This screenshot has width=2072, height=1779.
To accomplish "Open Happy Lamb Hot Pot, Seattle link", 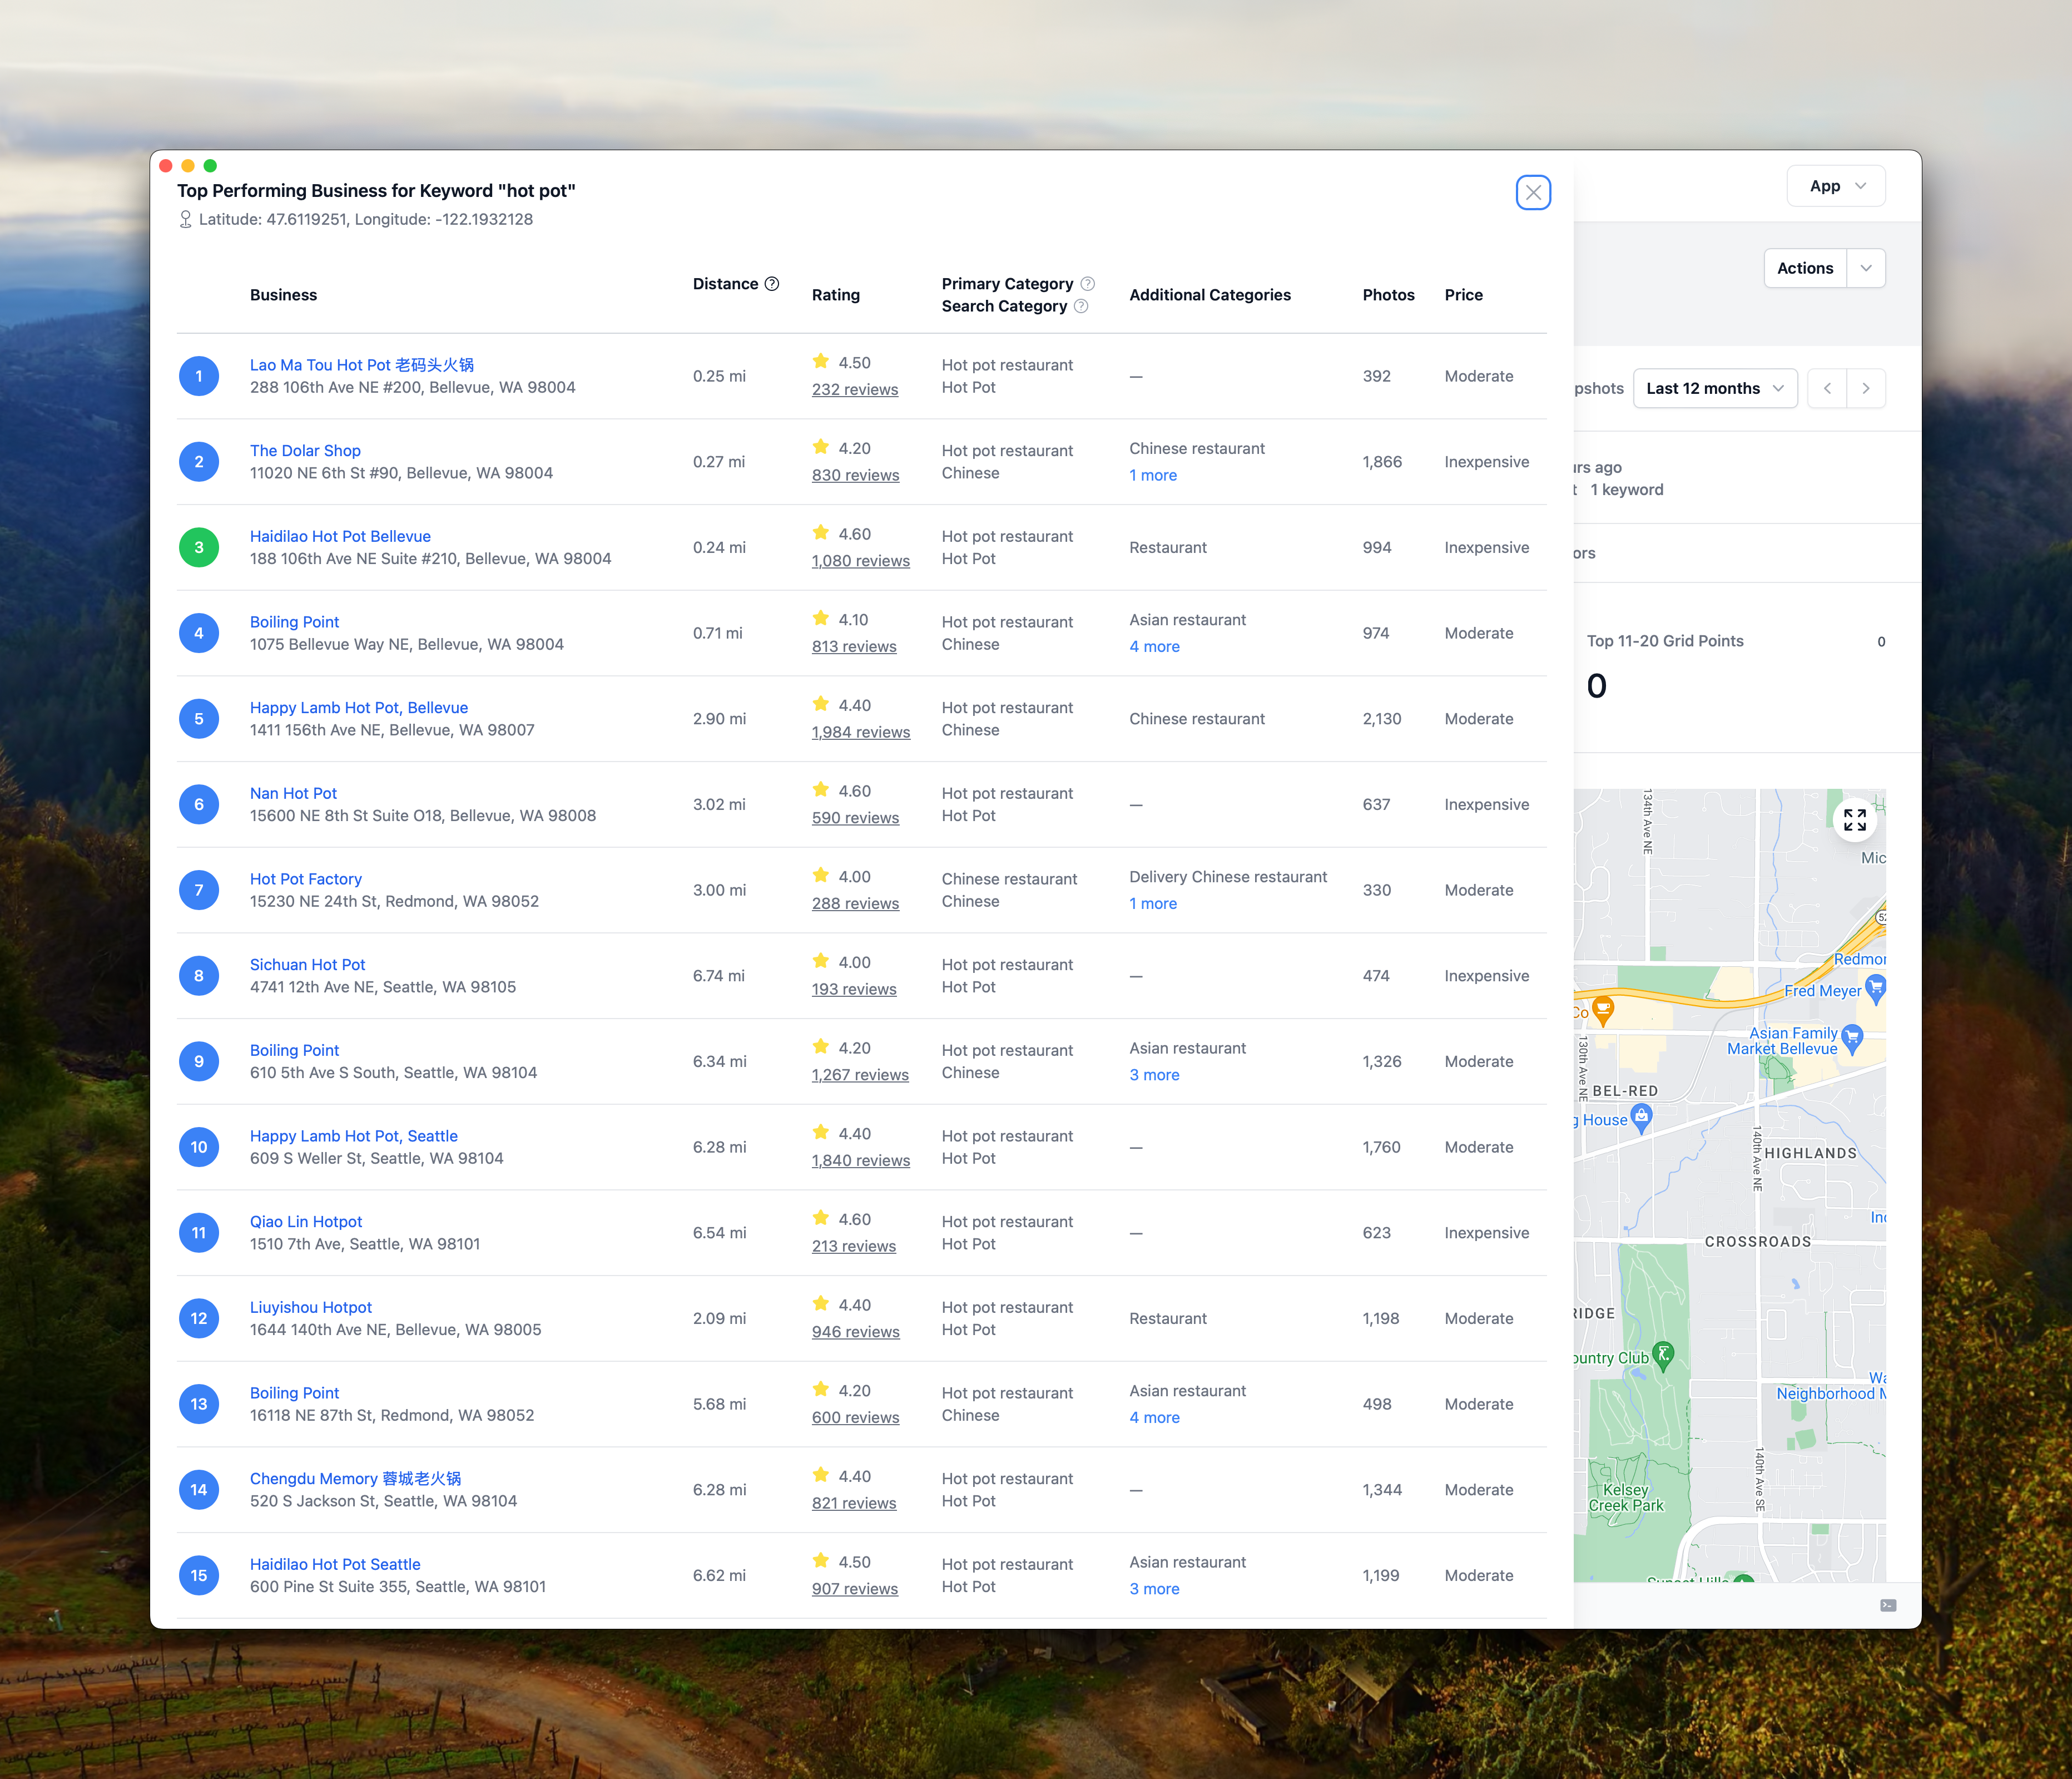I will click(x=354, y=1135).
